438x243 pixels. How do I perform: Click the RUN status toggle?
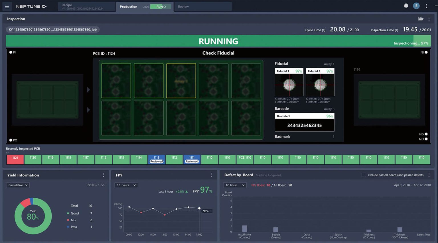point(161,7)
